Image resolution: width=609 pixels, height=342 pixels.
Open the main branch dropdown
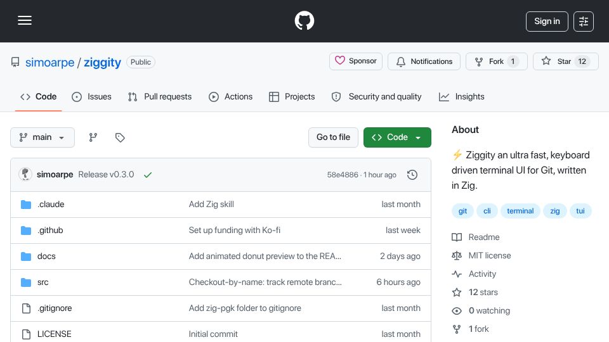coord(43,137)
